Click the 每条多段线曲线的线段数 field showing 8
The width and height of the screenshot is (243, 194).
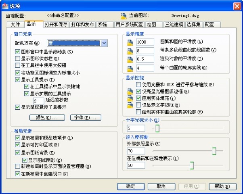click(x=145, y=51)
